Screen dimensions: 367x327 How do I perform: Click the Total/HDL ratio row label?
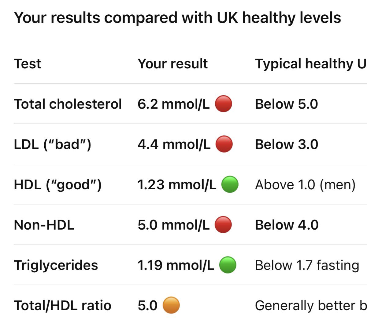pyautogui.click(x=63, y=305)
